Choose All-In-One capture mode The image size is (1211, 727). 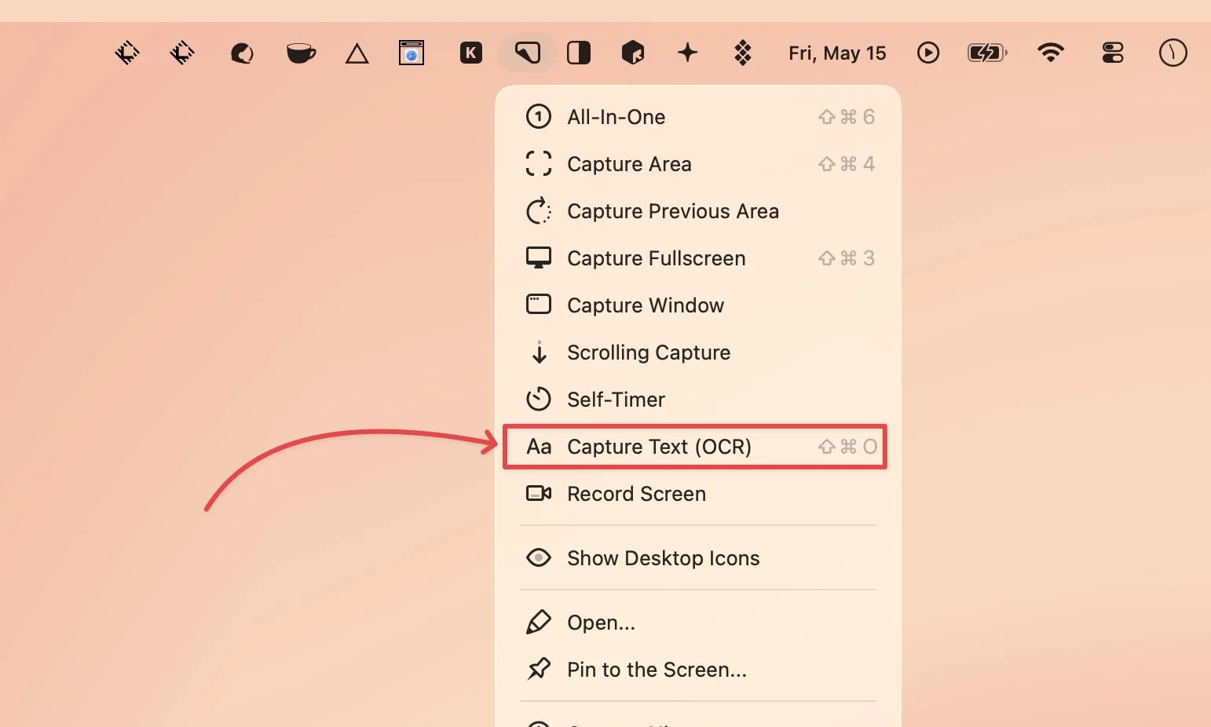pyautogui.click(x=698, y=117)
